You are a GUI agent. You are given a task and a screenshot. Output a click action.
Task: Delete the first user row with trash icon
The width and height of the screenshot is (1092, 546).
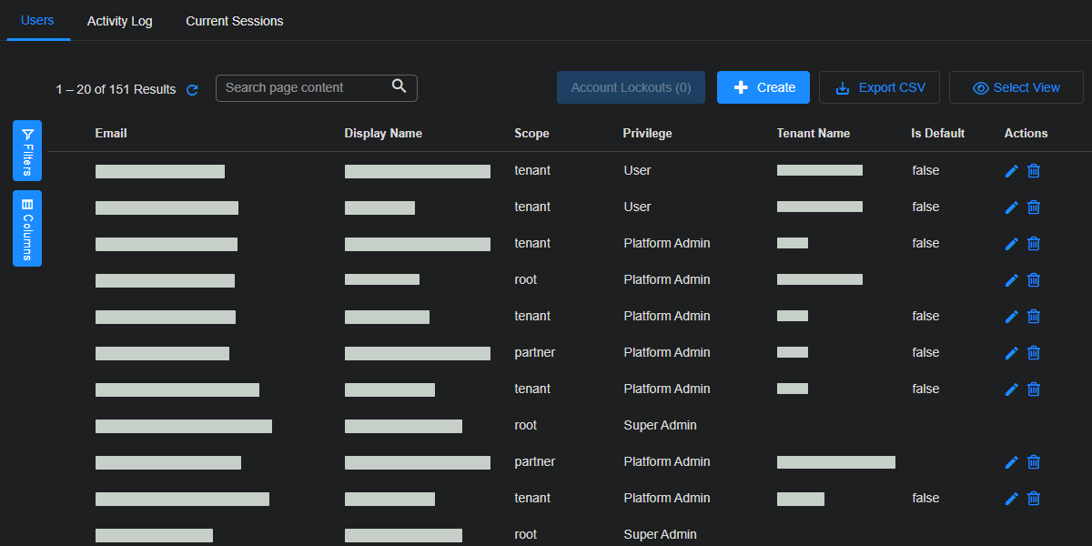click(x=1034, y=171)
